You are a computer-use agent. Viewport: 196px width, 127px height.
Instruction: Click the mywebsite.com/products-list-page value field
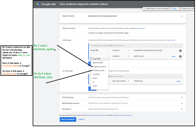click(151, 50)
